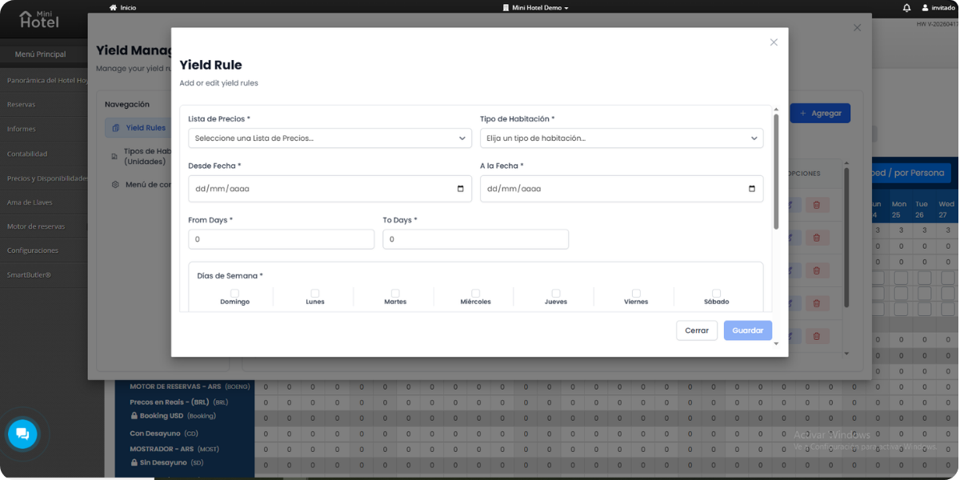
Task: Click the hotel building icon by Mini Hotel Demo
Action: [x=506, y=7]
